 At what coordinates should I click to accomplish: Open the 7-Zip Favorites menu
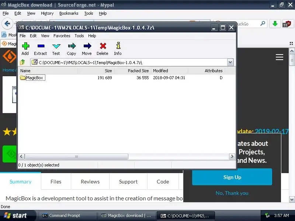(x=62, y=36)
